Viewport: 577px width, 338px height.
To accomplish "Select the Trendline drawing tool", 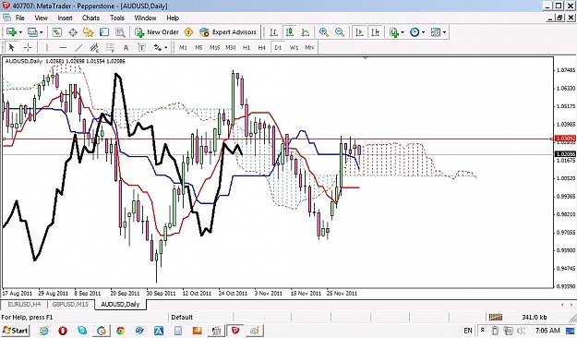I will (x=78, y=47).
